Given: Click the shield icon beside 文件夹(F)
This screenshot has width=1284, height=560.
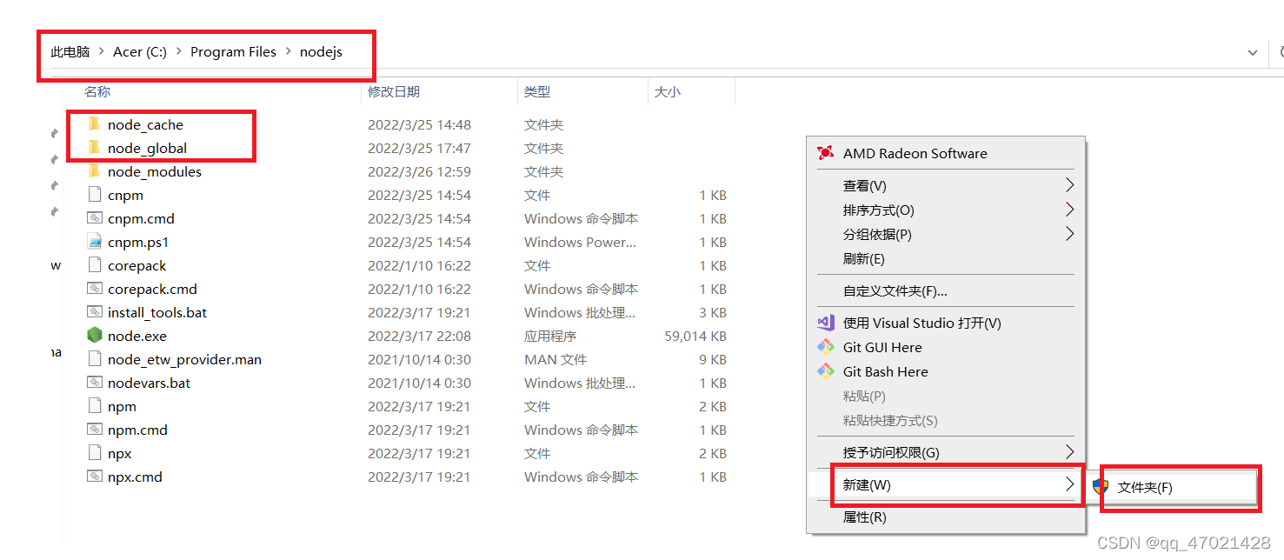Looking at the screenshot, I should click(x=1101, y=487).
